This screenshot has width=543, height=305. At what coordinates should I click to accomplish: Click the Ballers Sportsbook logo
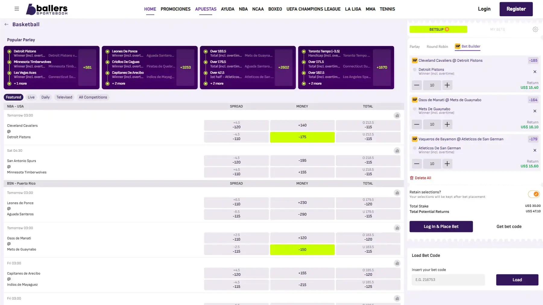tap(47, 9)
